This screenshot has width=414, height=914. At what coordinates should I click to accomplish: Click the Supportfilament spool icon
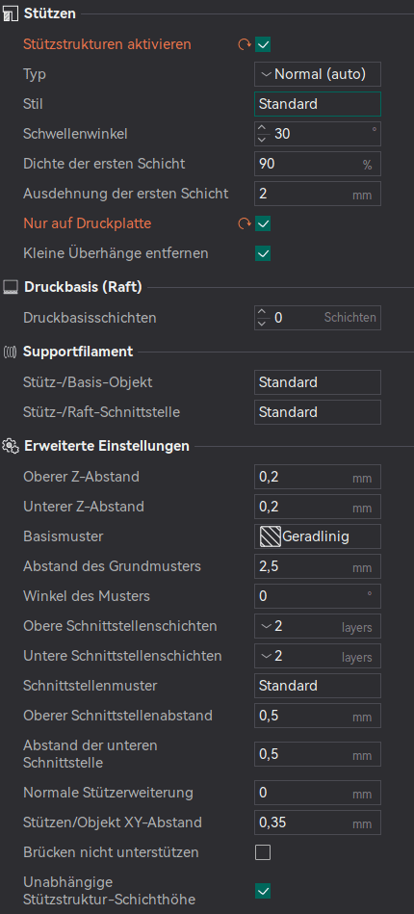pos(10,352)
